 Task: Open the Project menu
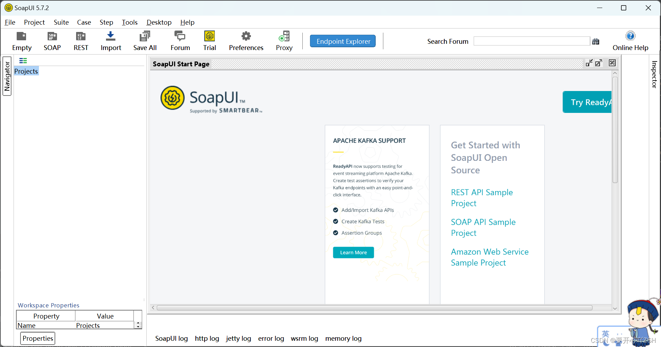pos(34,22)
